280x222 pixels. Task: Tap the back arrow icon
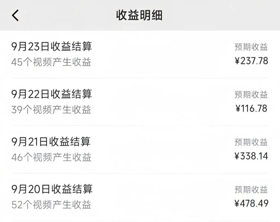point(15,15)
